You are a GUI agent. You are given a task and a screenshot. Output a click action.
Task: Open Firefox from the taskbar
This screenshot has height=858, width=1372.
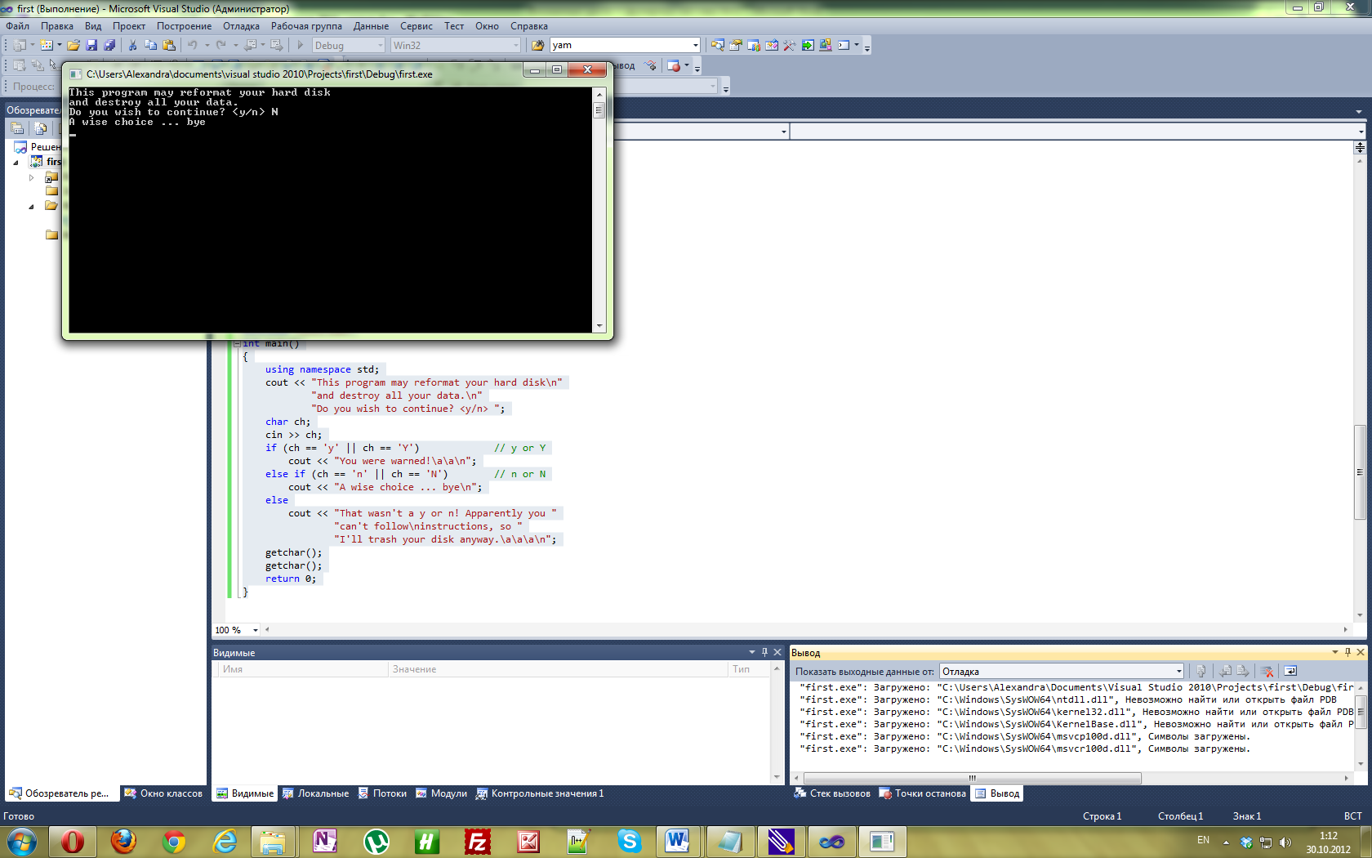(x=123, y=840)
